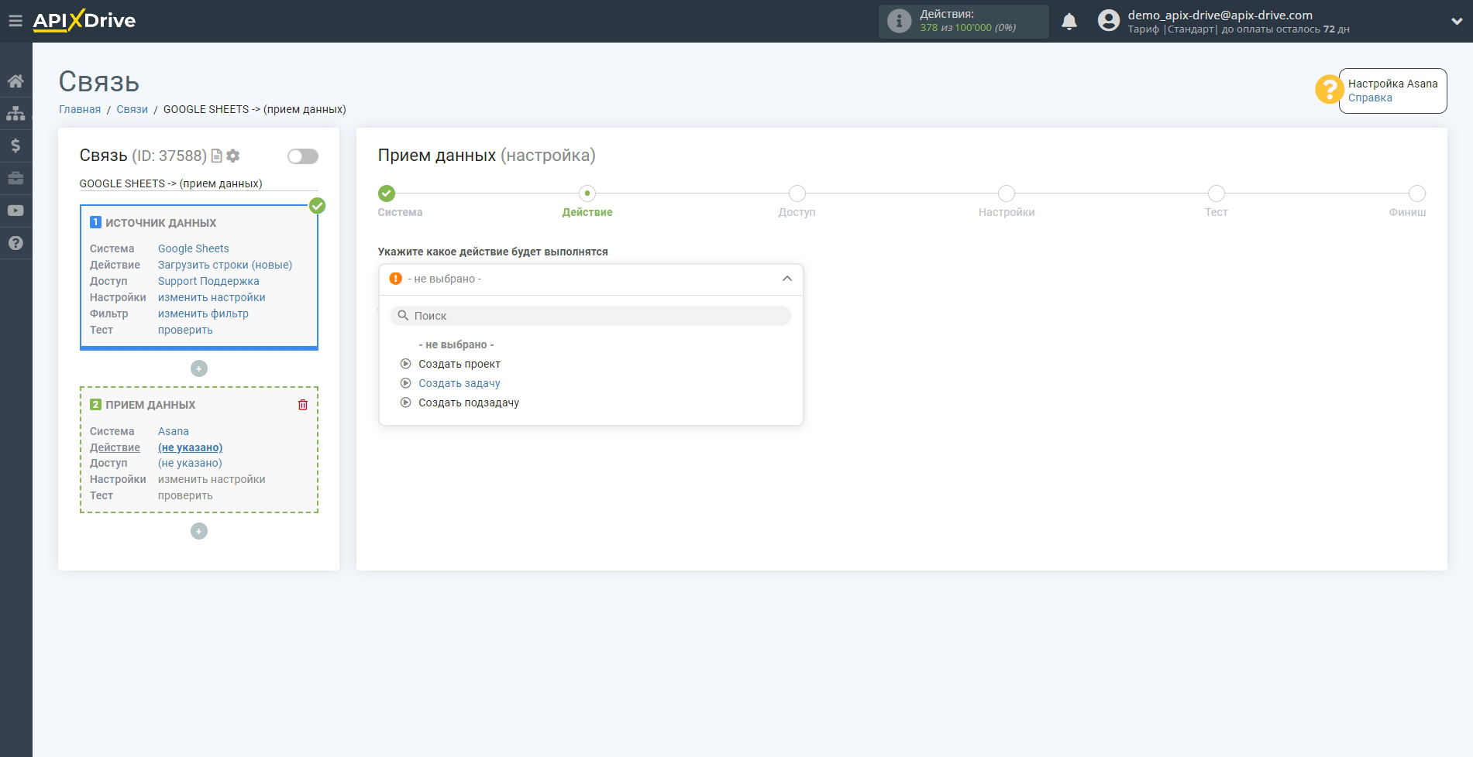Select Создать задачу option
The image size is (1473, 757).
[459, 383]
